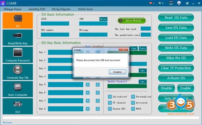Viewport: 202px width, 125px height.
Task: Toggle the Initialized checkbox
Action: [x=110, y=97]
